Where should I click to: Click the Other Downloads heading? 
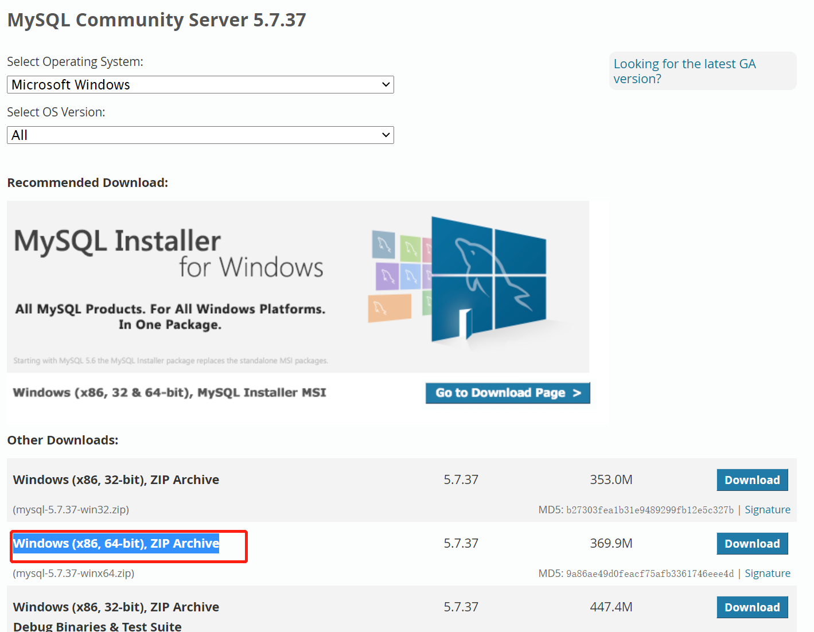[63, 440]
